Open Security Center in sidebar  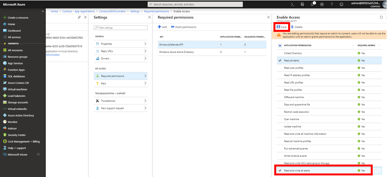point(17,135)
